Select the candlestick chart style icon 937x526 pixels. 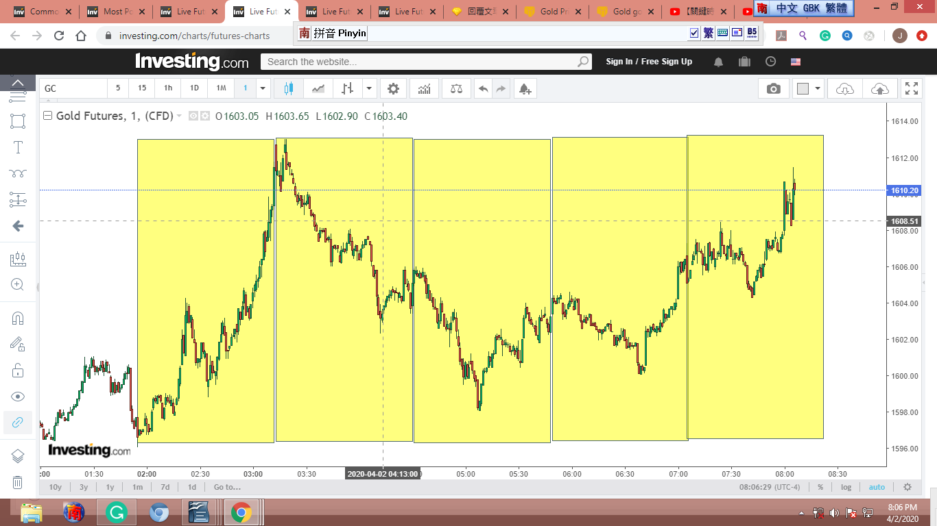point(288,88)
